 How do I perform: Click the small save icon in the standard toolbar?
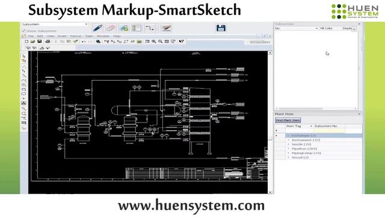39,42
